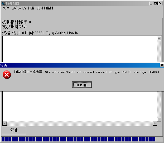Image resolution: width=164 pixels, height=143 pixels.
Task: Minimize the 指针扫描 window
Action: (151, 3)
